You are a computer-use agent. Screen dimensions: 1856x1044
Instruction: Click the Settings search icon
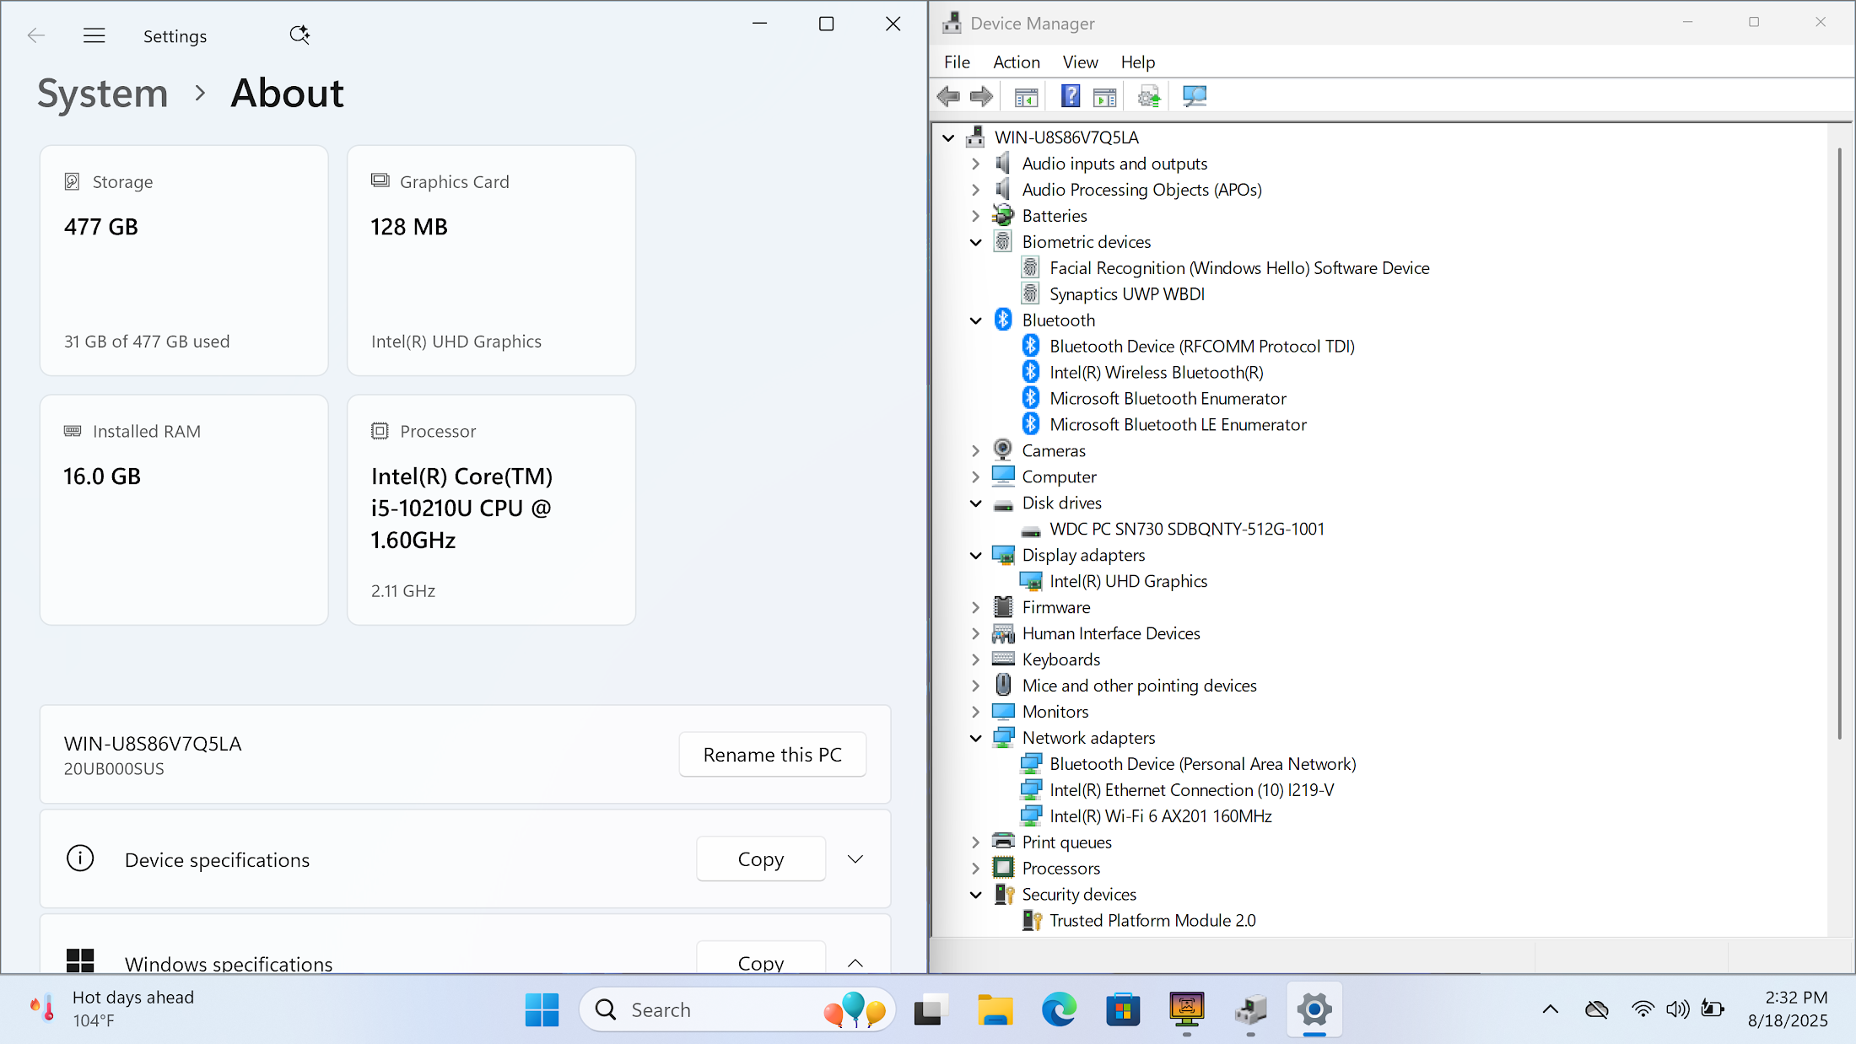(x=299, y=35)
